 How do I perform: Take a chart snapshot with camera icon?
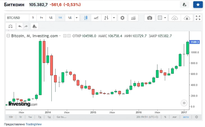pyautogui.click(x=150, y=18)
